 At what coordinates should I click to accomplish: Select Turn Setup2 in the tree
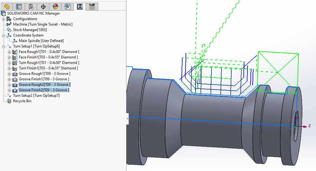[36, 96]
